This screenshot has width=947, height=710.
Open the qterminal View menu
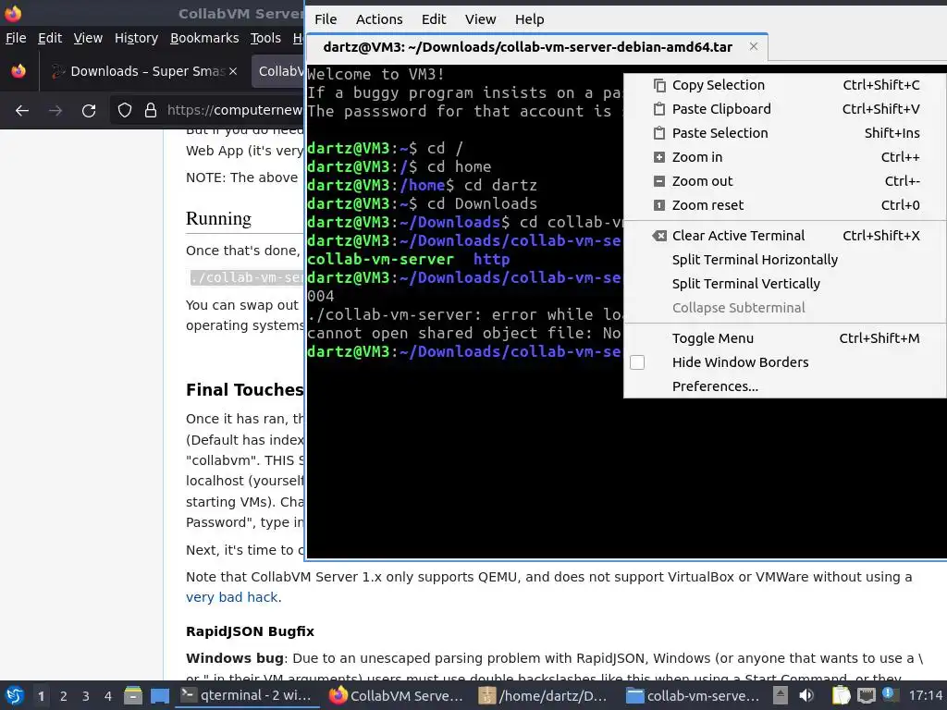[x=480, y=19]
